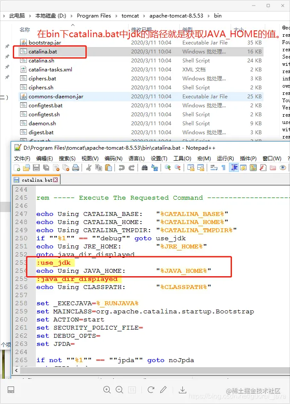Expand chevron after Program Files in breadcrumb
This screenshot has width=290, height=404.
[116, 16]
